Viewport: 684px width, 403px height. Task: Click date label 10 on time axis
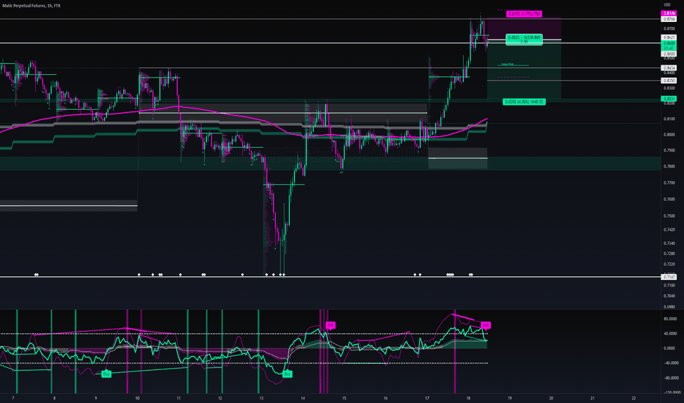click(137, 398)
